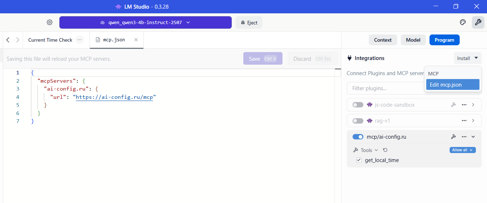Open settings gear next to model selector
Image resolution: width=487 pixels, height=203 pixels.
coord(50,22)
